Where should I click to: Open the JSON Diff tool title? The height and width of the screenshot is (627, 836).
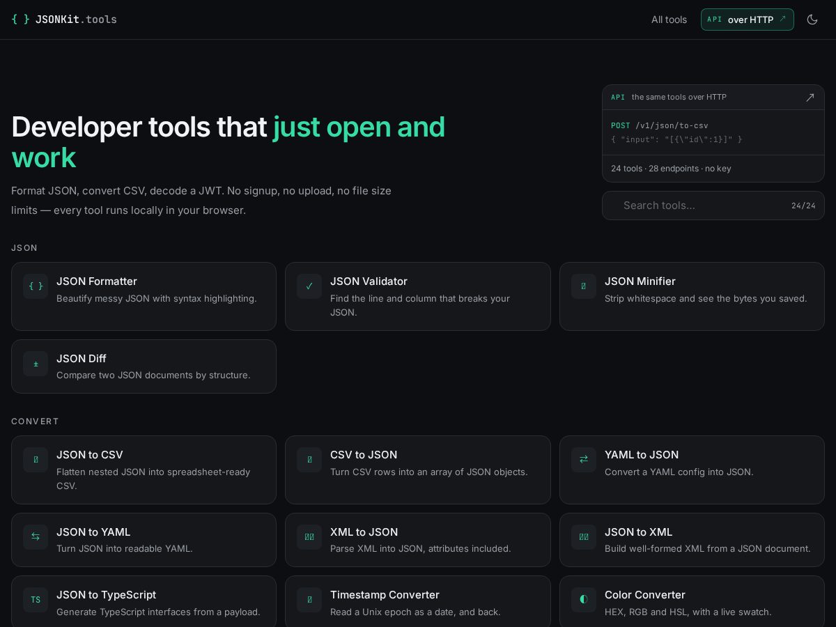click(82, 359)
